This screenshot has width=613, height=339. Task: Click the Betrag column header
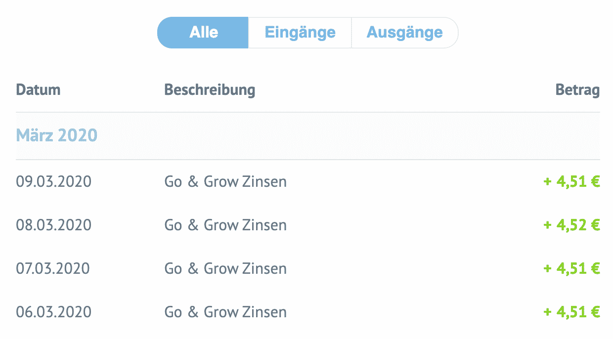click(x=577, y=90)
